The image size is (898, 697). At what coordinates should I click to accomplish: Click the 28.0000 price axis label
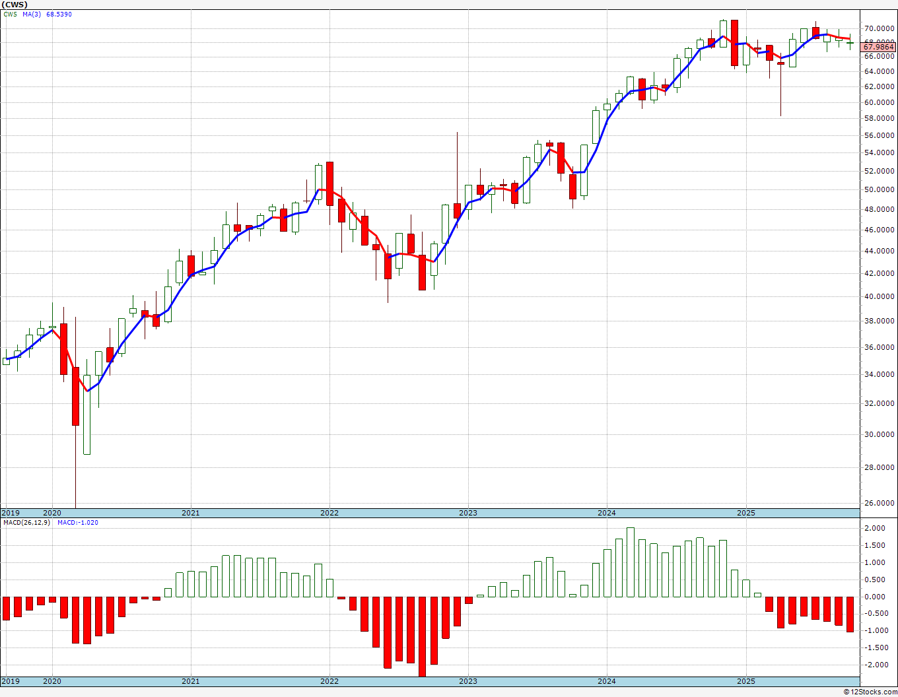click(880, 468)
